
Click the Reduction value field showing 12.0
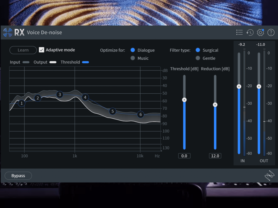coord(215,156)
